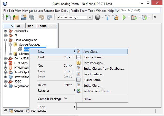Open the Source menu

tap(38, 11)
